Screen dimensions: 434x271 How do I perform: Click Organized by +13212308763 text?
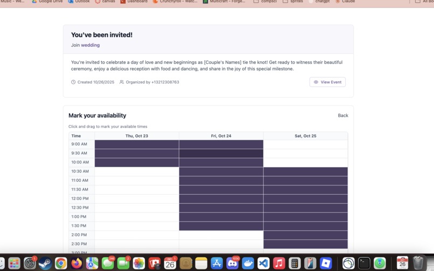[152, 82]
